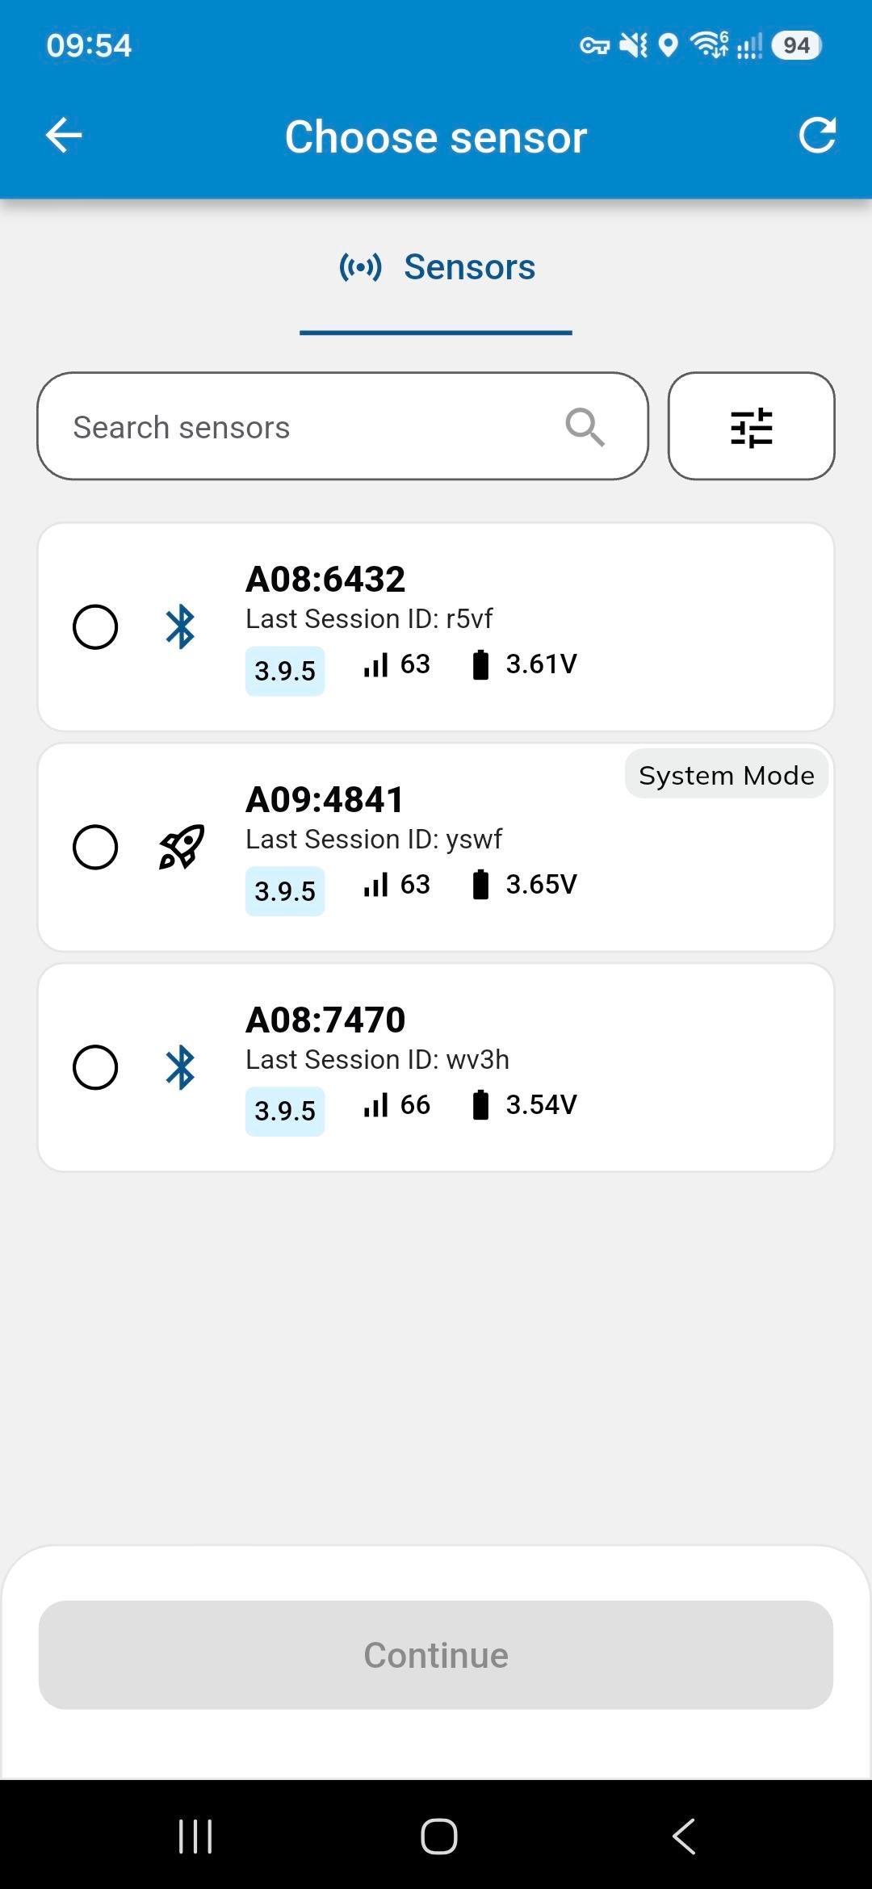Select radio button for A08:6432
872x1889 pixels.
coord(95,626)
